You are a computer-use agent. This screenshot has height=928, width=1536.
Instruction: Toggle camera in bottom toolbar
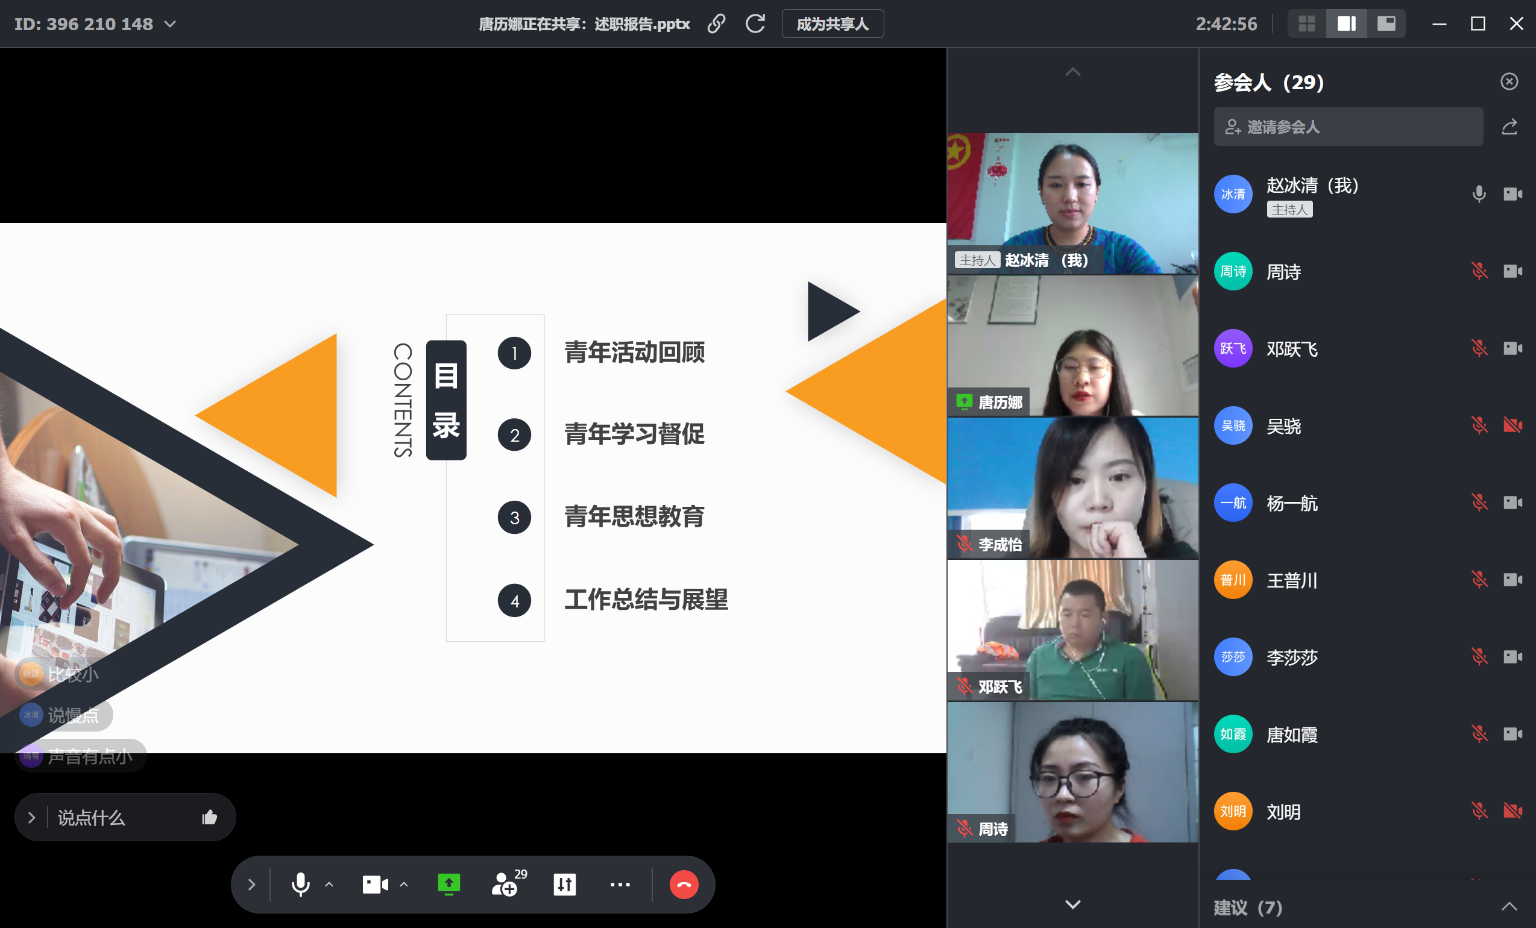(x=374, y=884)
